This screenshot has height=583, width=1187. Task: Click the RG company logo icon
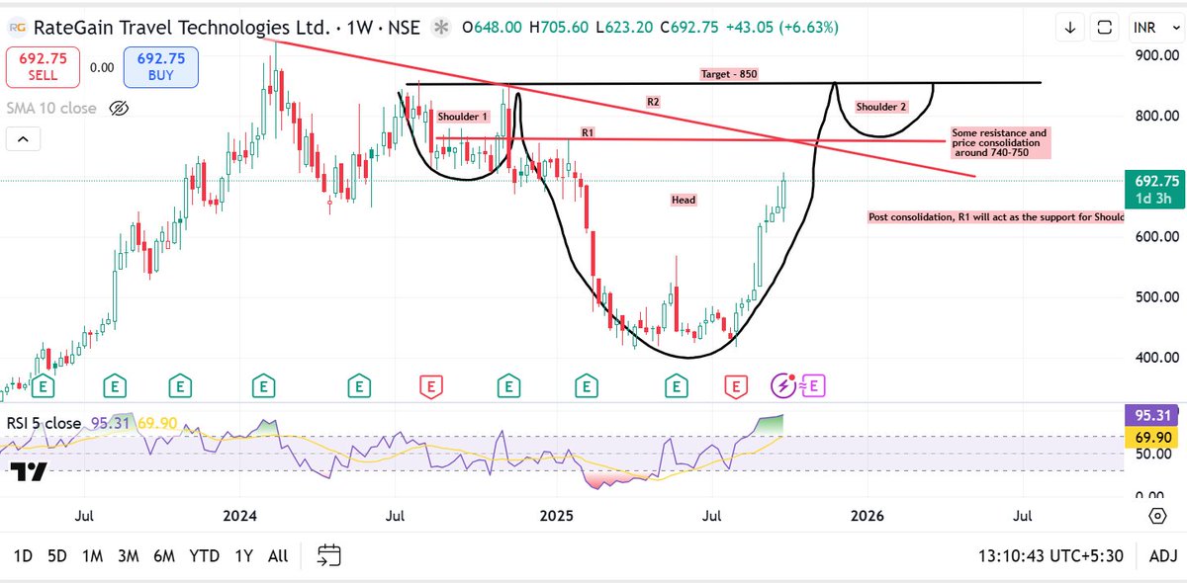click(17, 27)
